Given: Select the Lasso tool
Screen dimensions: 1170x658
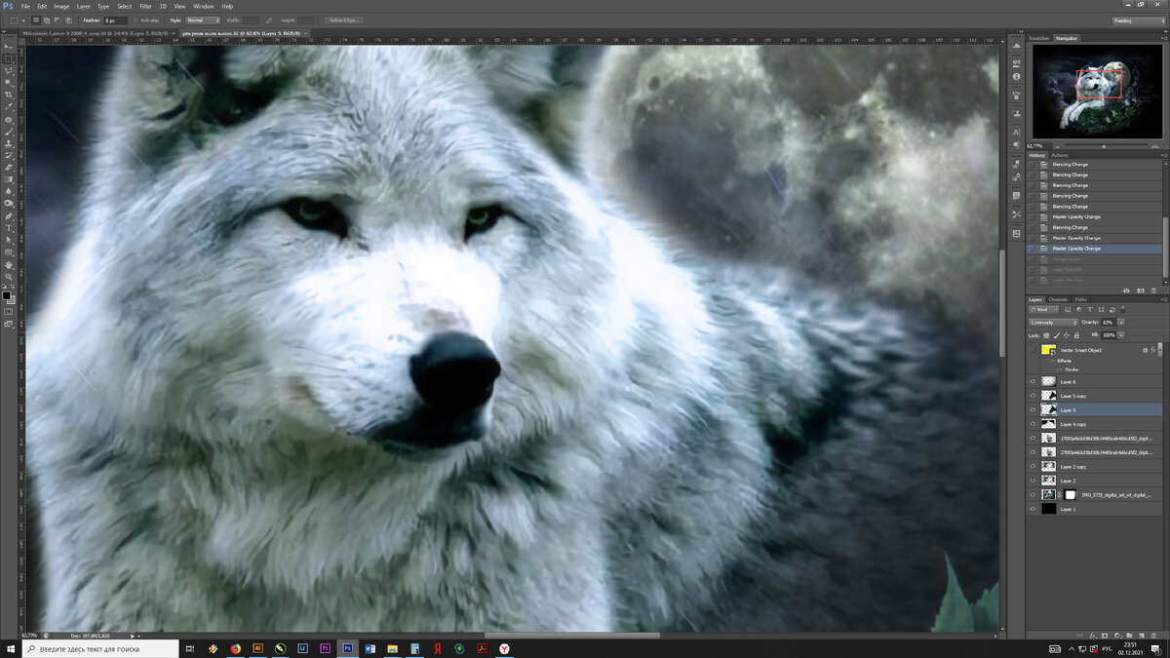Looking at the screenshot, I should 9,71.
